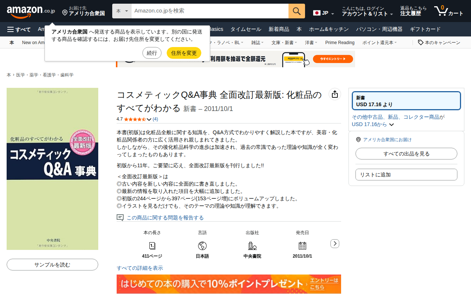Click the star rating icons
471x294 pixels.
click(135, 119)
